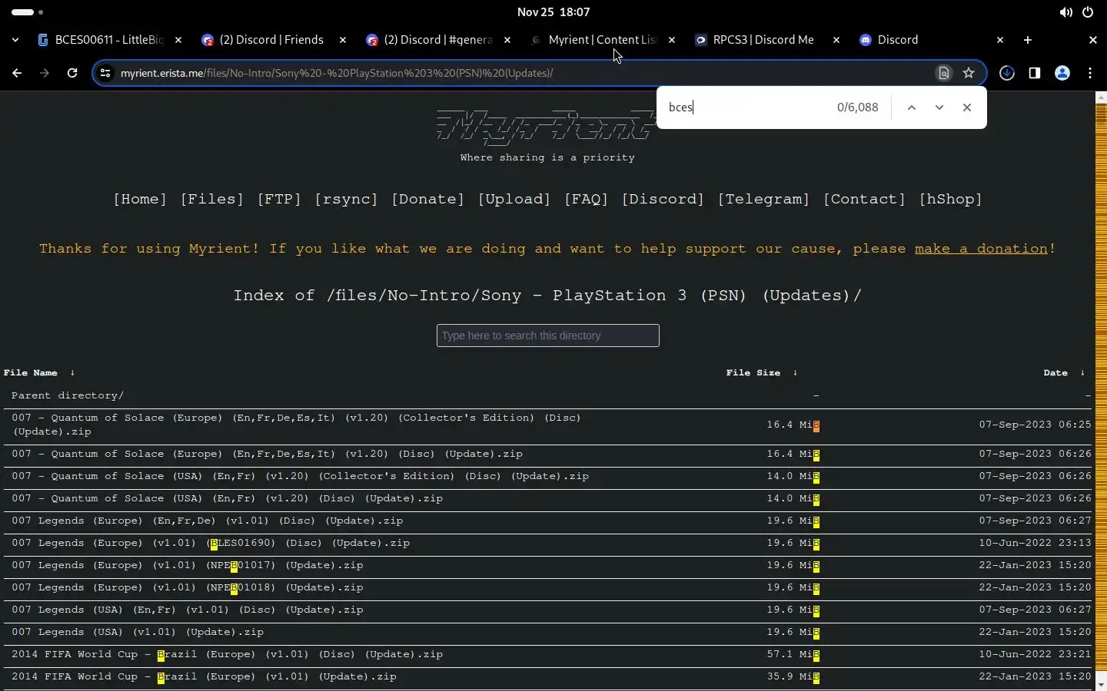Viewport: 1107px width, 691px height.
Task: Download 007 Legends (Europe) NPEB01018 update
Action: coord(187,588)
